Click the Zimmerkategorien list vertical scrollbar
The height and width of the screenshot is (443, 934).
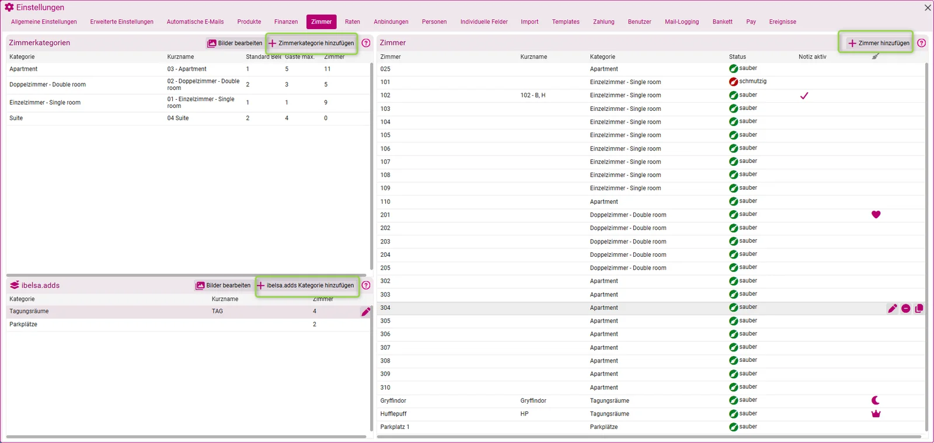pyautogui.click(x=371, y=166)
